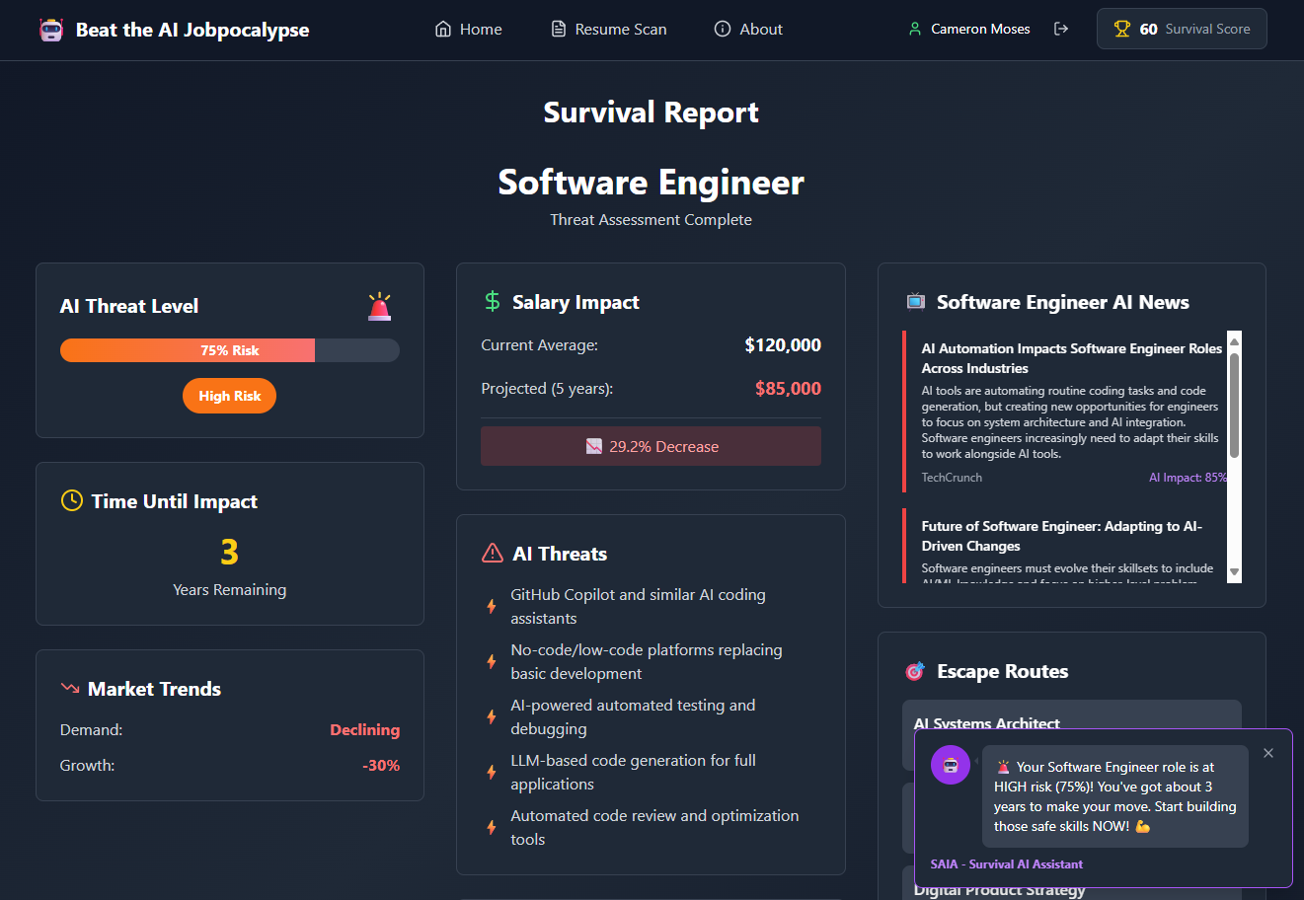Click the SAIA HIGH risk chat message
1304x900 pixels.
(1114, 796)
